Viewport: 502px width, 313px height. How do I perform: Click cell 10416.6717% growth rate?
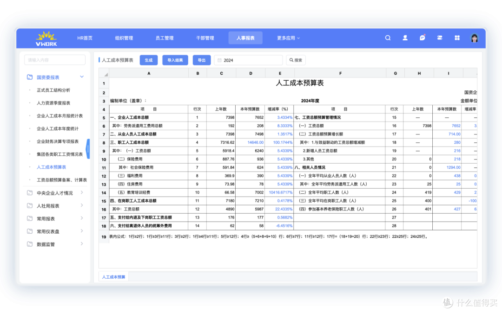pyautogui.click(x=280, y=192)
